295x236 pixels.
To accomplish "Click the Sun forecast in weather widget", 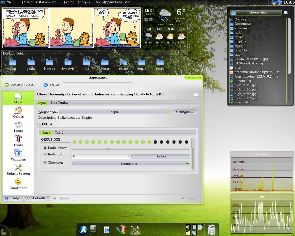I will tap(160, 37).
